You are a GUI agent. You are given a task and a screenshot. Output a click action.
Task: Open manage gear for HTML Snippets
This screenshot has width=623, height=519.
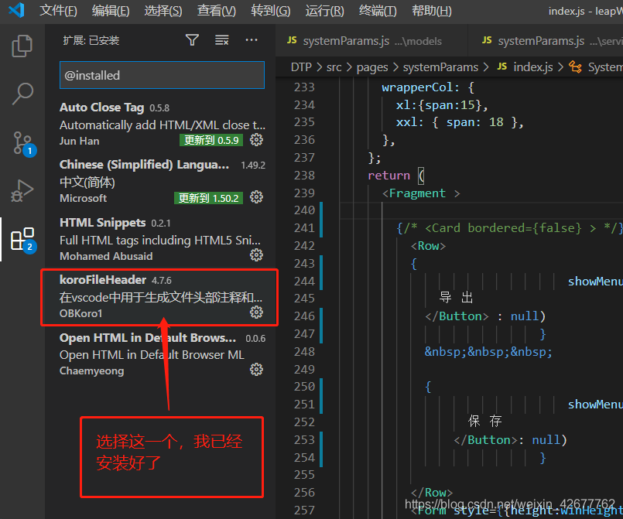pyautogui.click(x=256, y=255)
